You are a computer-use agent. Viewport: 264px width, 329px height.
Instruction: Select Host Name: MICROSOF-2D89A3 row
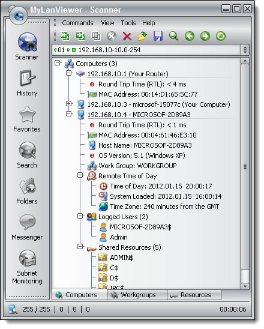[x=145, y=145]
